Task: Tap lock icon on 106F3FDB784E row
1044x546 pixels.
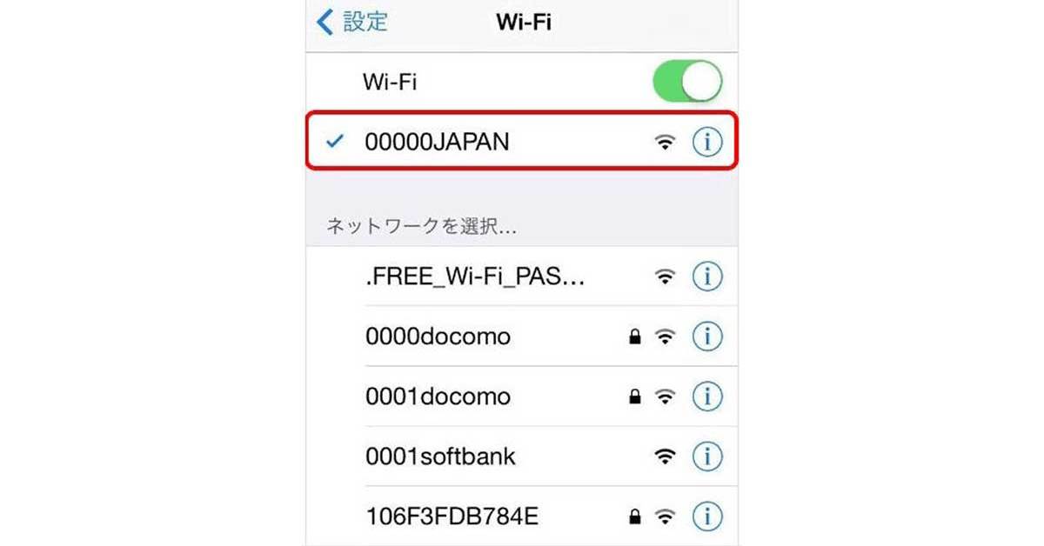Action: [635, 517]
